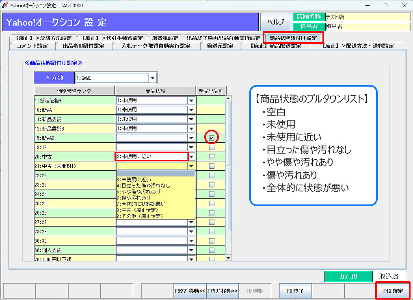Click the Yahoo auction app title icon

click(5, 5)
